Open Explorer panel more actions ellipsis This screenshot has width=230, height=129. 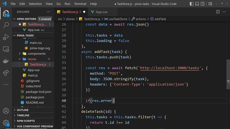click(48, 12)
